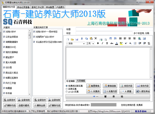Uncheck the keyword 刘翔12秒97
This screenshot has width=155, height=114.
[4, 32]
